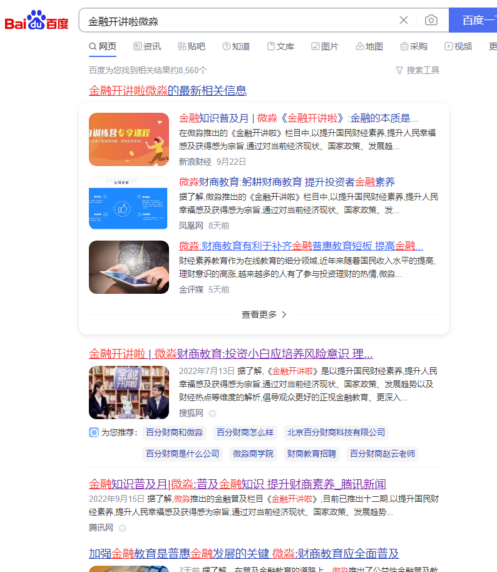The width and height of the screenshot is (497, 572).
Task: Open the 知道 tab
Action: [236, 46]
